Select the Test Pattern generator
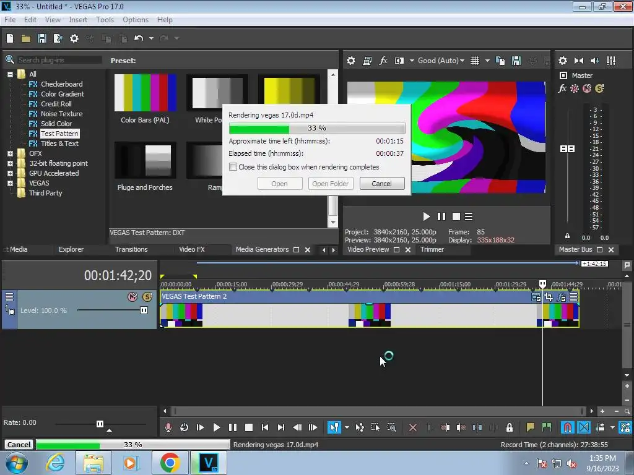This screenshot has height=475, width=634. 59,134
